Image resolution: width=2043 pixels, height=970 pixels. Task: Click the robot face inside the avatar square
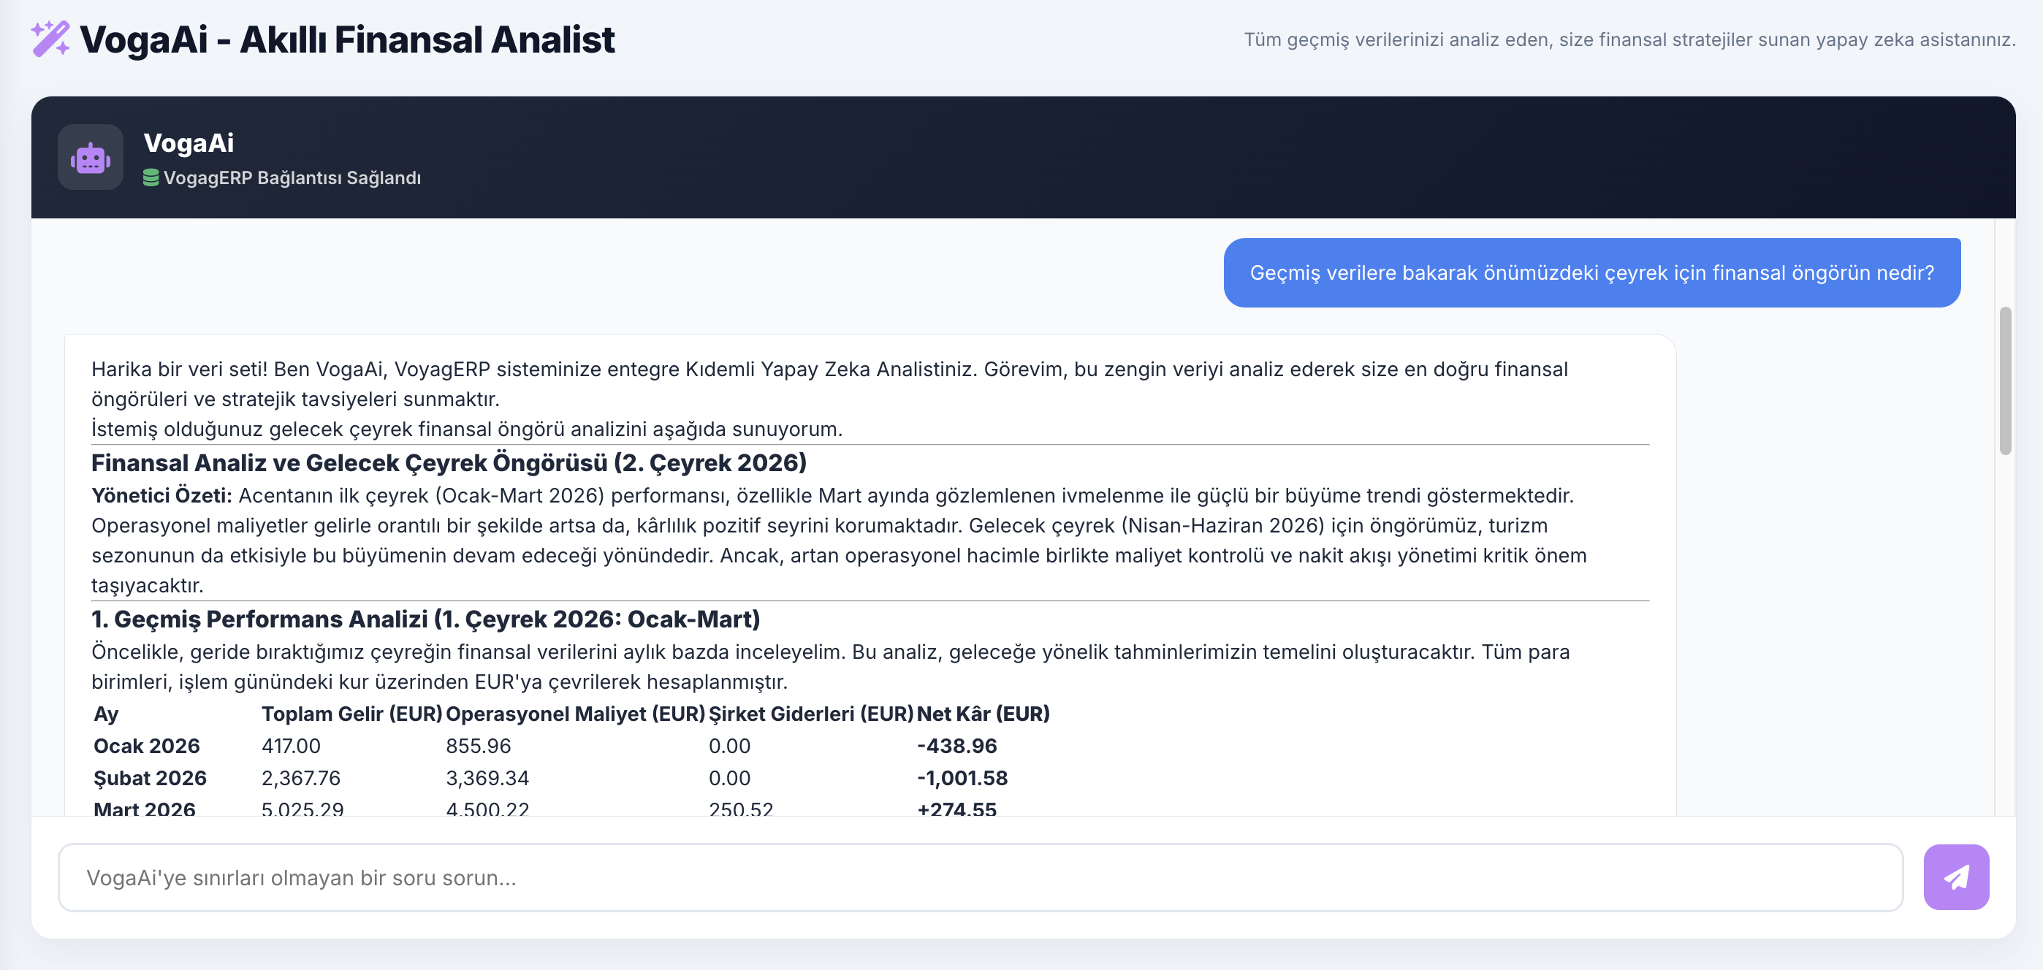(91, 159)
